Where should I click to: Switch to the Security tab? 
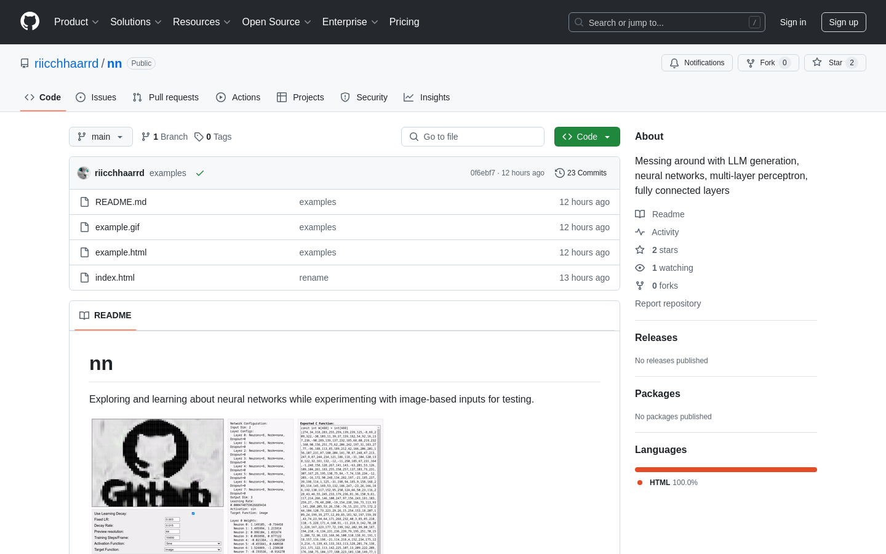pos(364,97)
